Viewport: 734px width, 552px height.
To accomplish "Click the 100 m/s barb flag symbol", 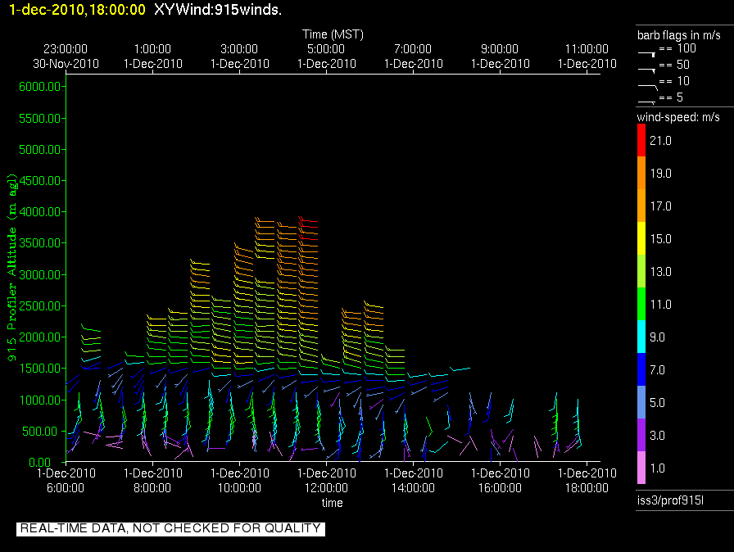I will pyautogui.click(x=646, y=54).
